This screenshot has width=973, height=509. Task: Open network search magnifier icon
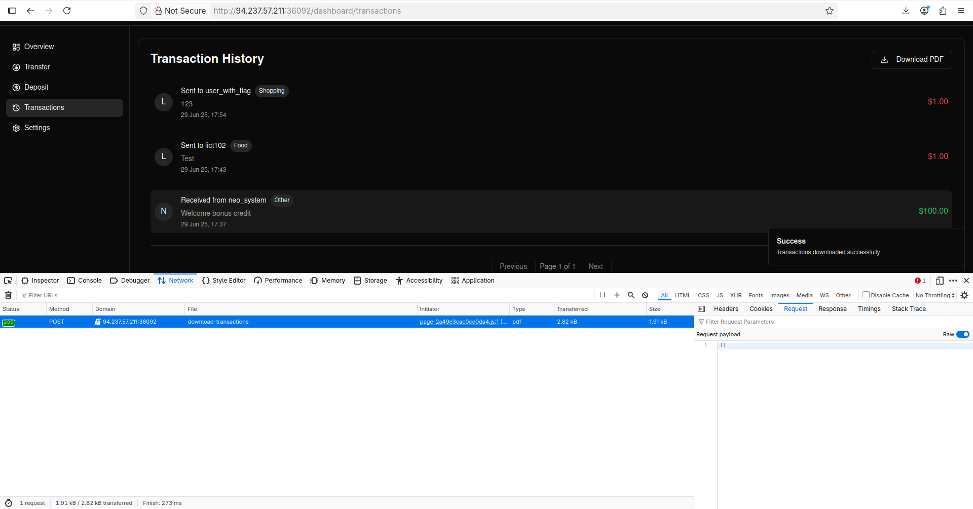tap(631, 295)
